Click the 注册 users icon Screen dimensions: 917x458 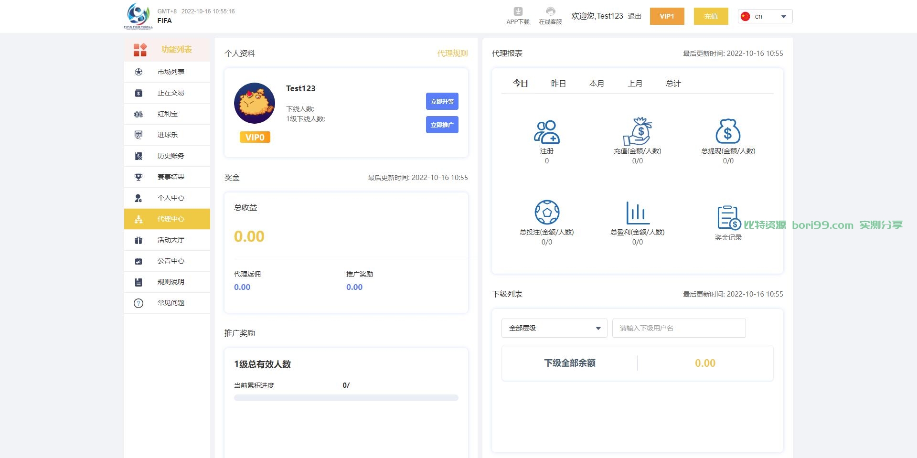pos(547,132)
